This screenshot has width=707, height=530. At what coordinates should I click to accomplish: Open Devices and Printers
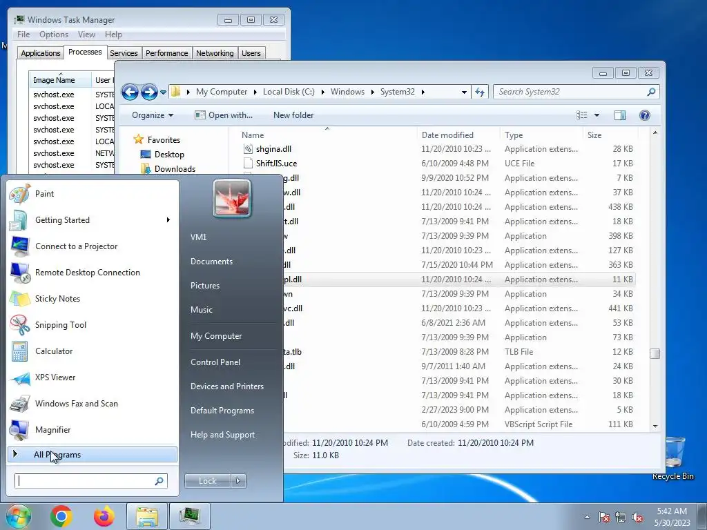(226, 386)
